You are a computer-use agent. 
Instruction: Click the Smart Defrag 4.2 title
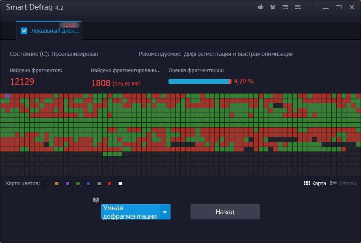pyautogui.click(x=35, y=7)
